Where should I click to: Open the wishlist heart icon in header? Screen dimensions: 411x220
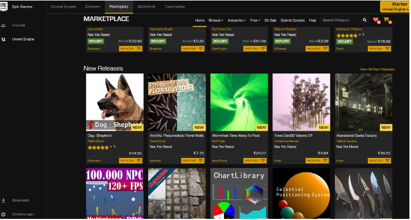pos(376,19)
